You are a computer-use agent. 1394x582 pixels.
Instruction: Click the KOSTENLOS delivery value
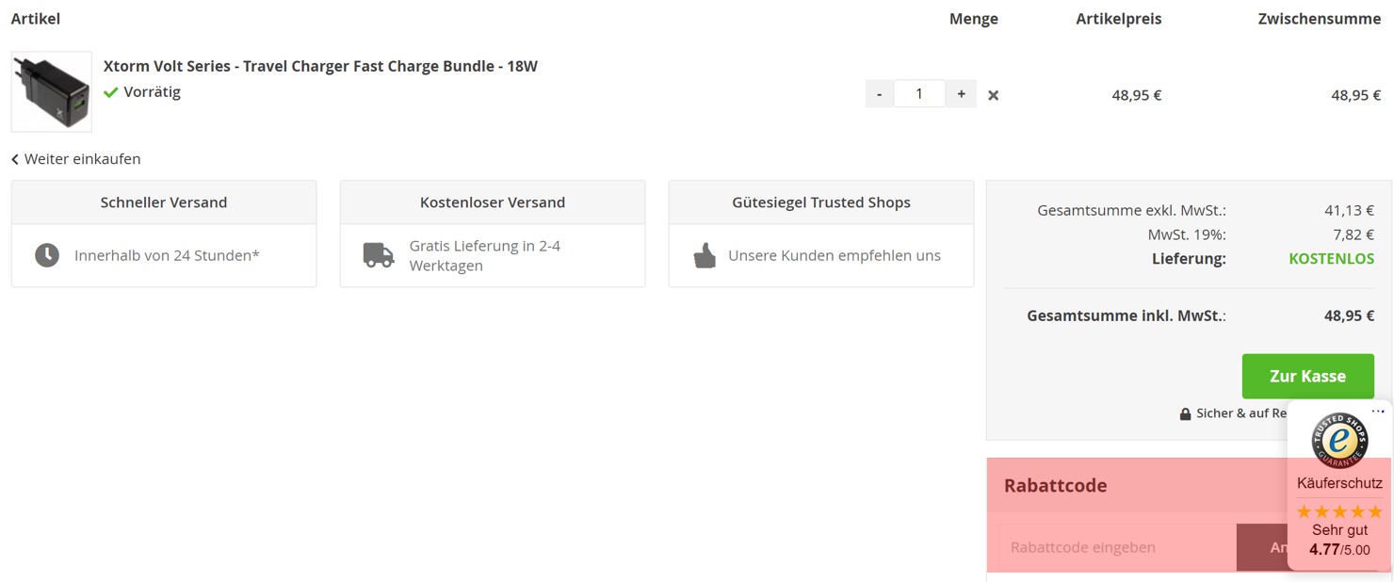coord(1331,259)
